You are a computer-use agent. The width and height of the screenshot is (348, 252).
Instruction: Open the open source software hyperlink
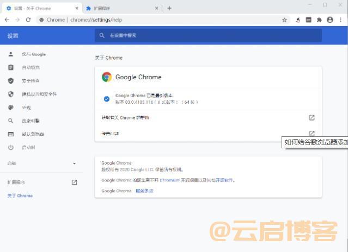pyautogui.click(x=224, y=180)
